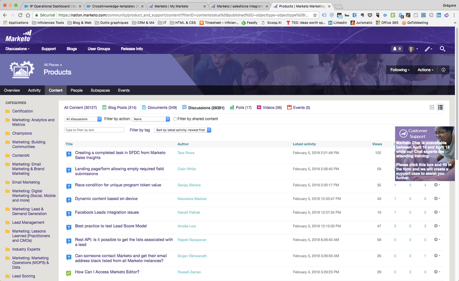Image resolution: width=459 pixels, height=281 pixels.
Task: Open the Feedly bookmark
Action: (249, 23)
